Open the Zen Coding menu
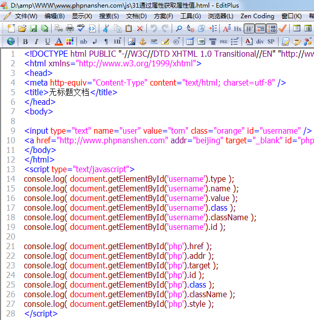The image size is (314, 320). (x=257, y=16)
